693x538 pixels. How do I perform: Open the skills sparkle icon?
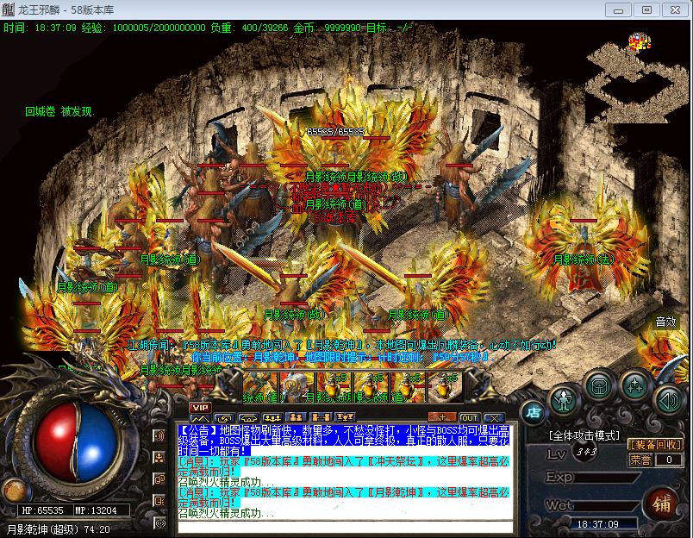pos(634,387)
